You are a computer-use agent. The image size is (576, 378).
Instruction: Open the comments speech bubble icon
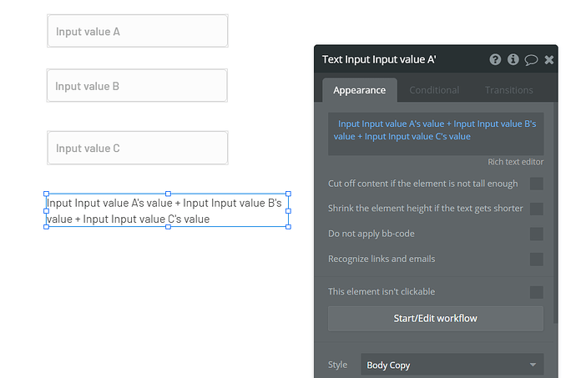(531, 59)
